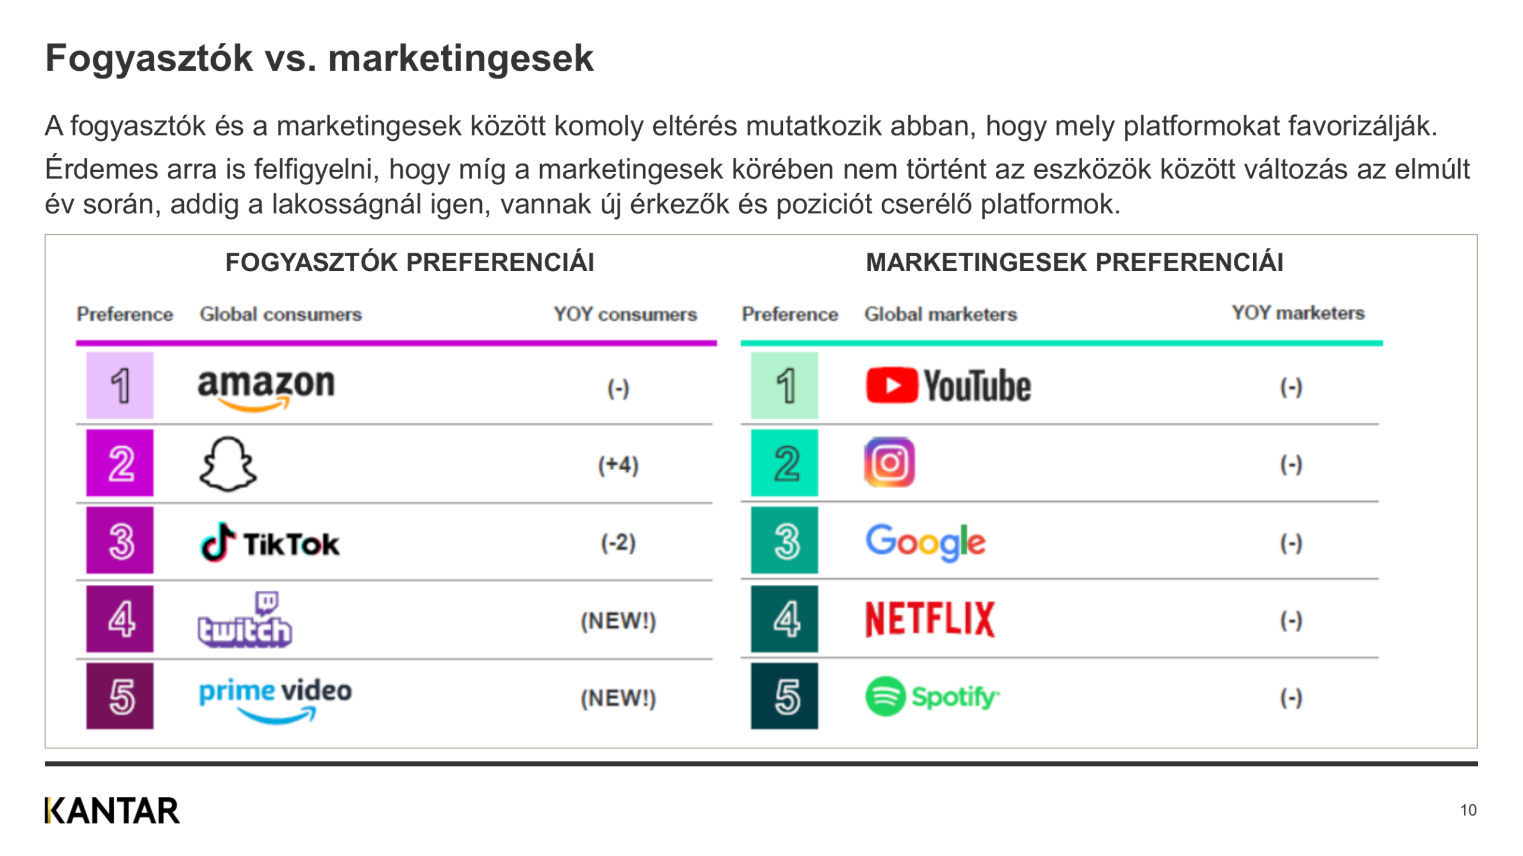Click the page number 10
This screenshot has height=856, width=1523.
[x=1468, y=810]
